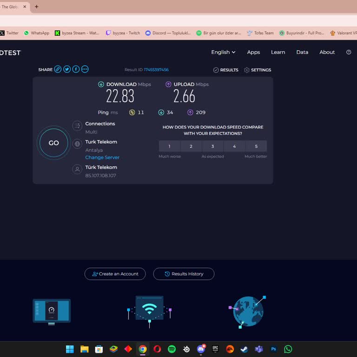Click the download arrow icon

(101, 84)
